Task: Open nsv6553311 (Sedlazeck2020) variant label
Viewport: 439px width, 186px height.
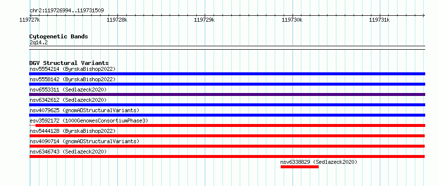Action: coord(68,90)
